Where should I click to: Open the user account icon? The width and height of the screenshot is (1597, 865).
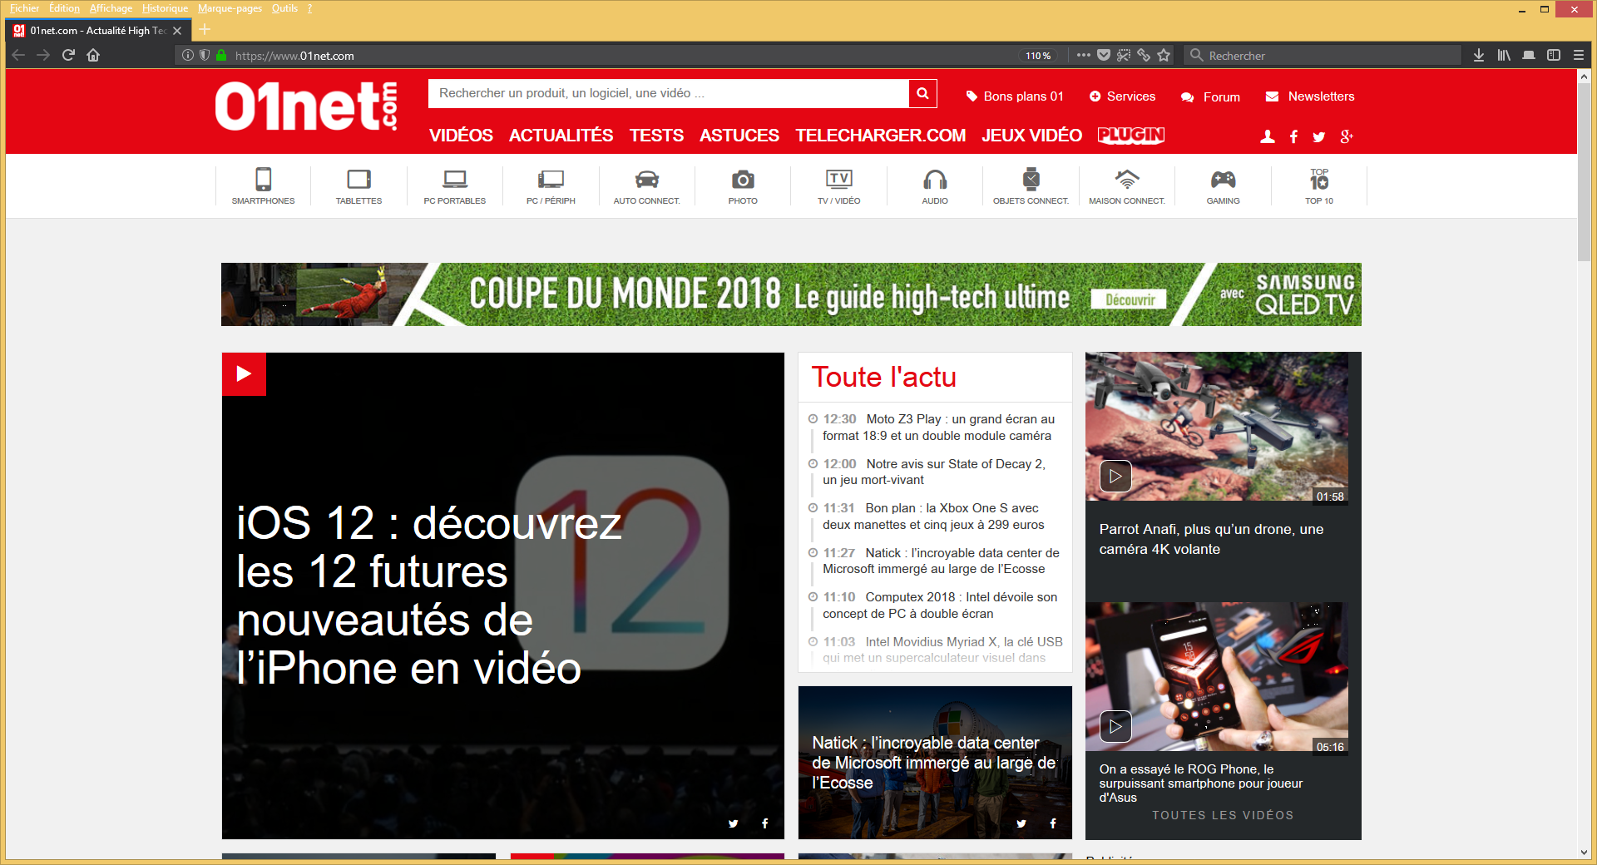tap(1268, 136)
